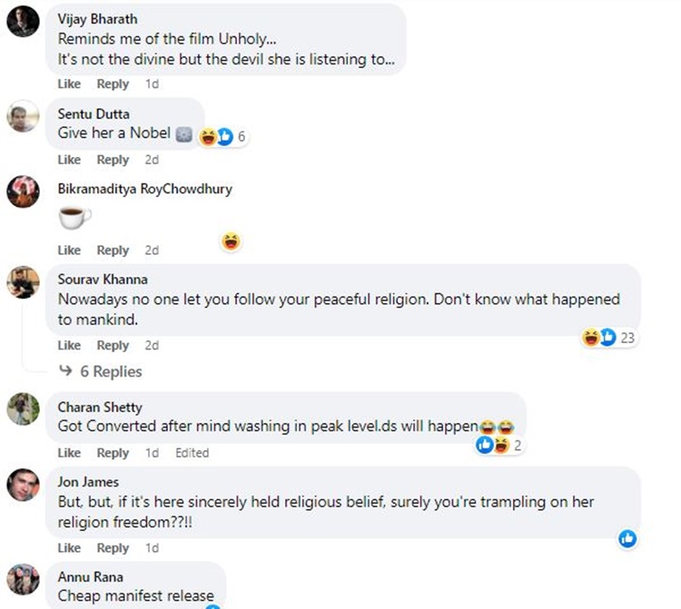681x609 pixels.
Task: Reply to Jon James's comment
Action: click(x=113, y=547)
